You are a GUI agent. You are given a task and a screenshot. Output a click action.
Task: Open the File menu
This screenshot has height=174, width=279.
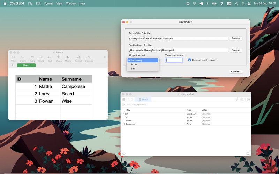(30, 3)
